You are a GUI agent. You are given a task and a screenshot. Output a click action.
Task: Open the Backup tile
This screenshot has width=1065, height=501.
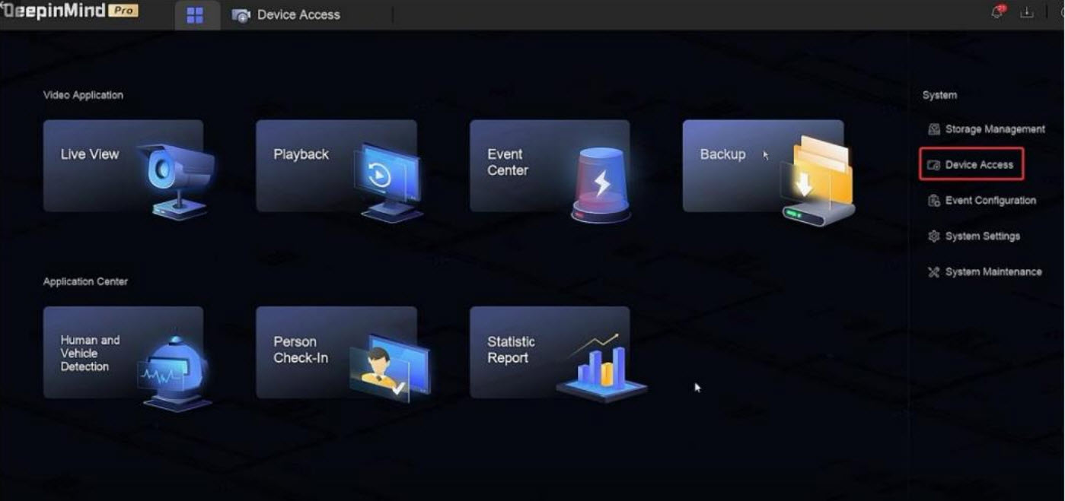coord(762,166)
